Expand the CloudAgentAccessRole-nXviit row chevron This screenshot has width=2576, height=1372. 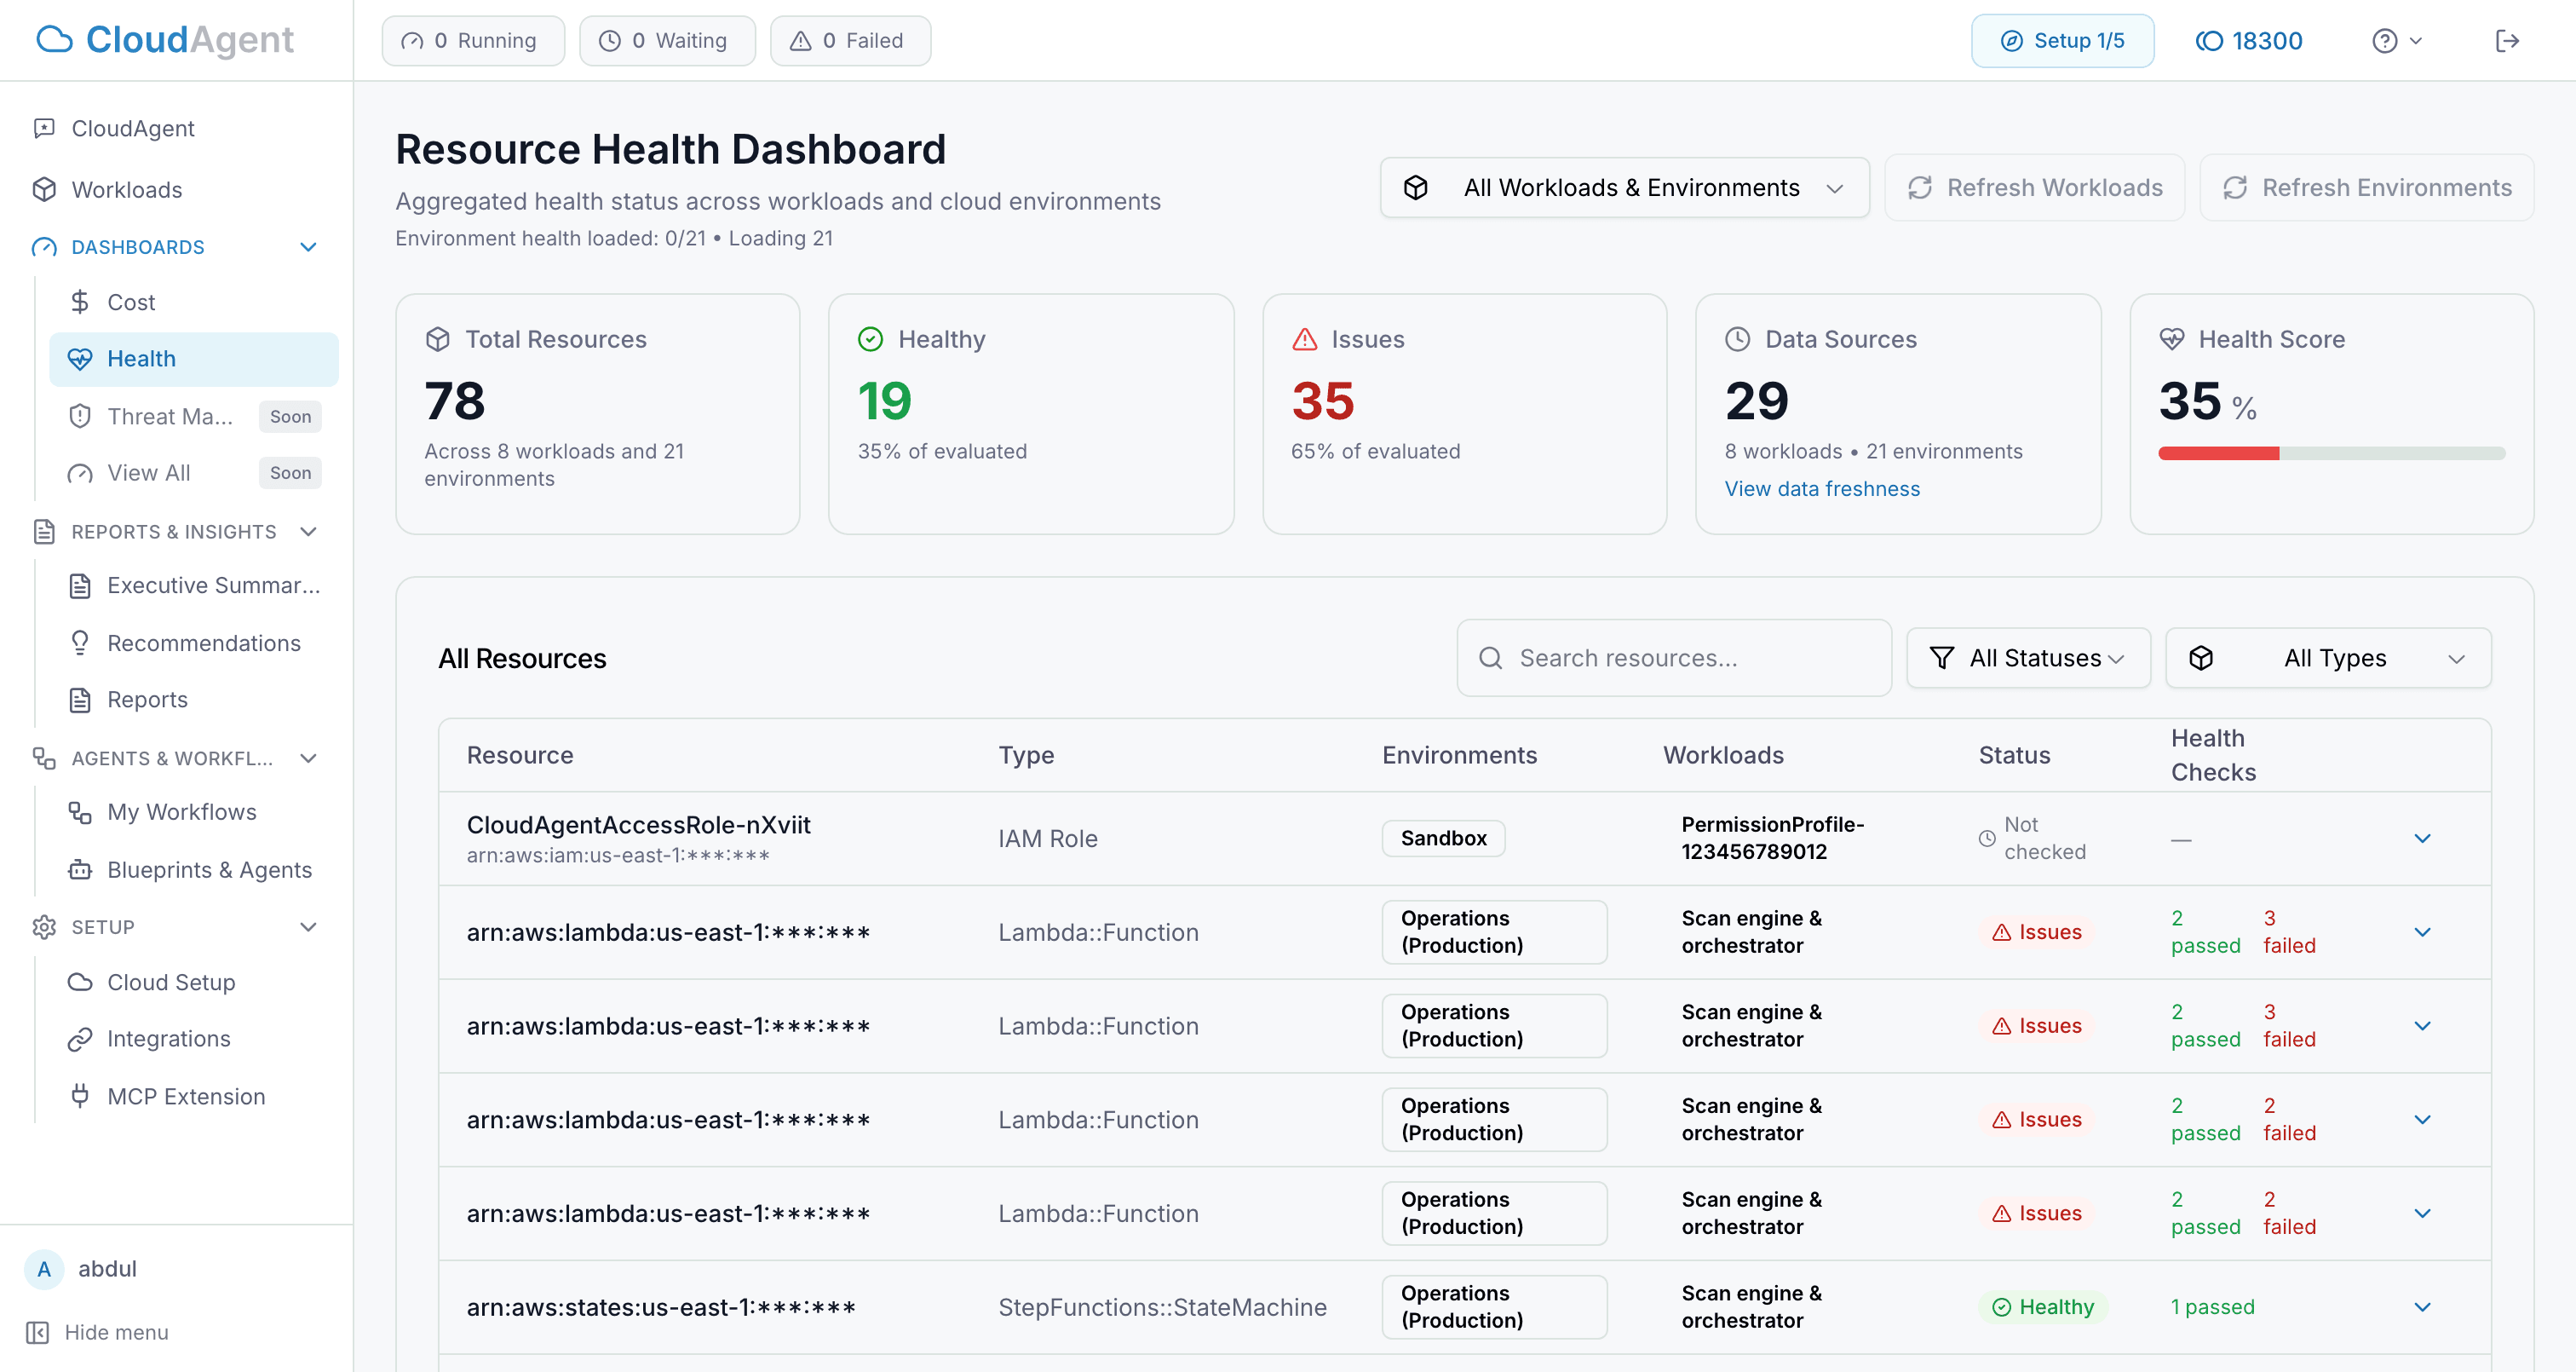pos(2422,838)
